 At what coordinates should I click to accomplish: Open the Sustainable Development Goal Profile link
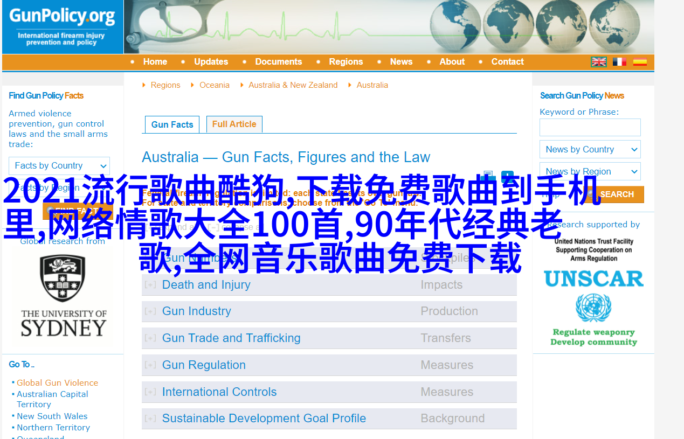(264, 419)
